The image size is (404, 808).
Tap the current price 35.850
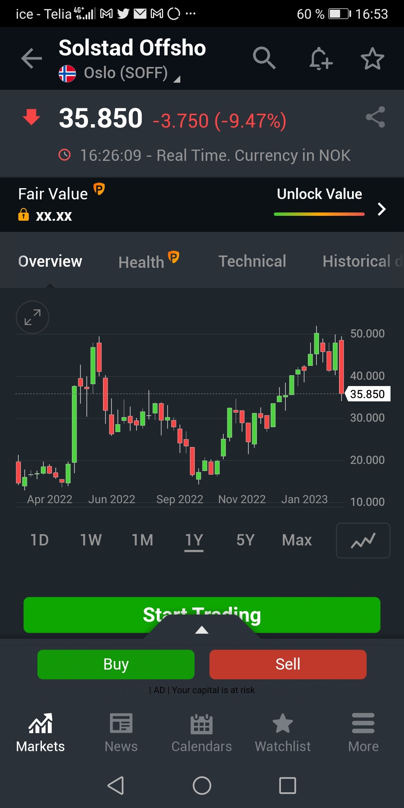pyautogui.click(x=101, y=118)
